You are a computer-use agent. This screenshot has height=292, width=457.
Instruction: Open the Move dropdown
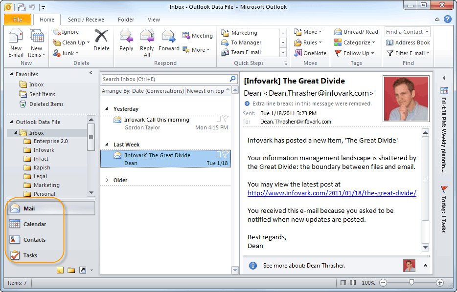coord(308,32)
